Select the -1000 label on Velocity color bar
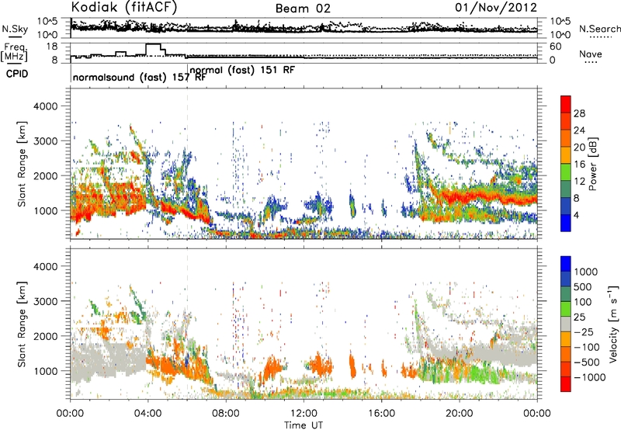621x430 pixels. tap(589, 377)
